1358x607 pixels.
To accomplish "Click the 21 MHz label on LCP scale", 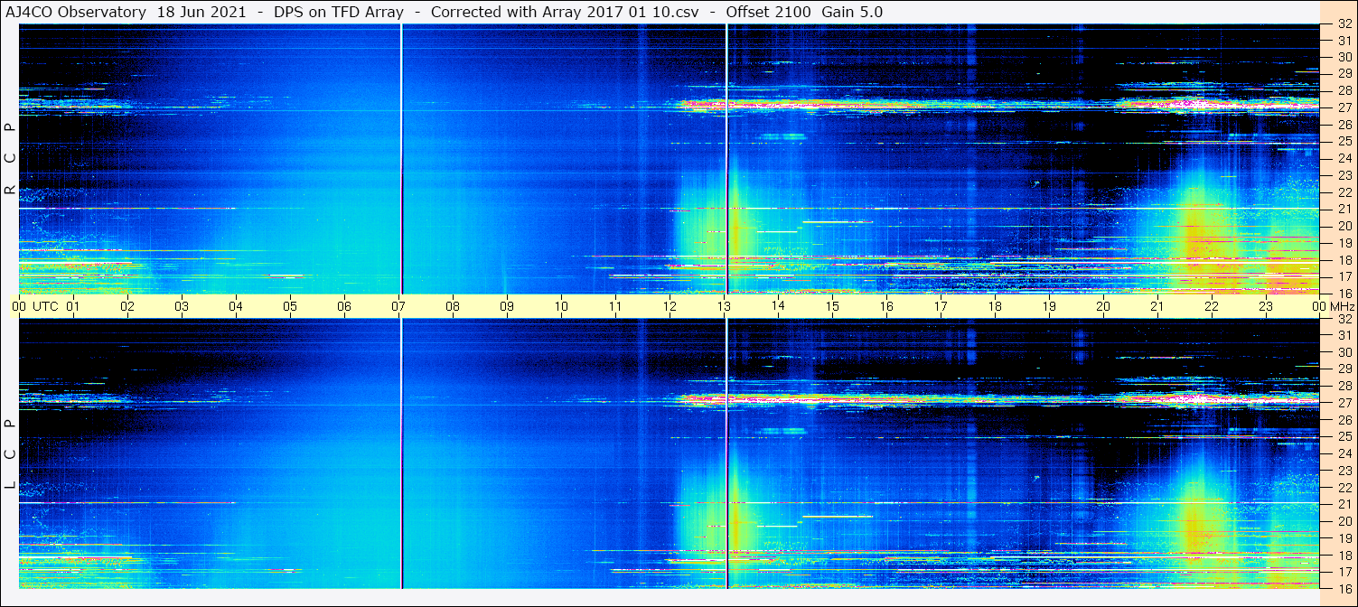I will point(1344,504).
